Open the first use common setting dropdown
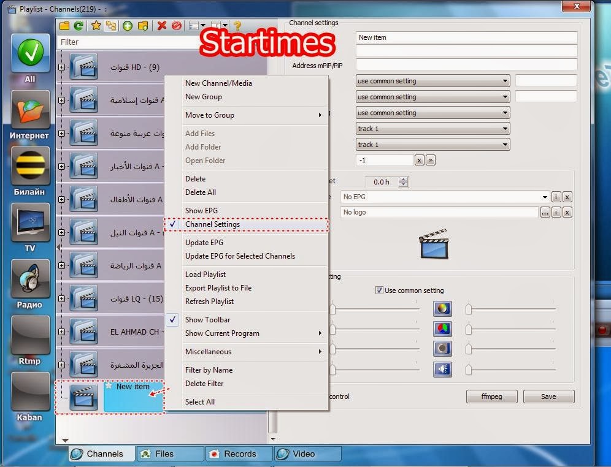Screen dimensions: 611x467 (x=432, y=81)
